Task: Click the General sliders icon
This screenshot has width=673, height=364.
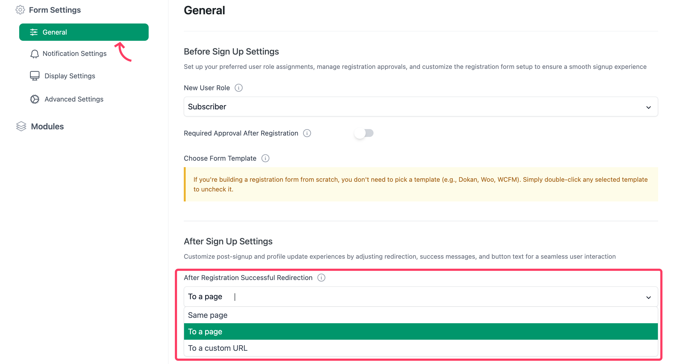Action: point(34,32)
